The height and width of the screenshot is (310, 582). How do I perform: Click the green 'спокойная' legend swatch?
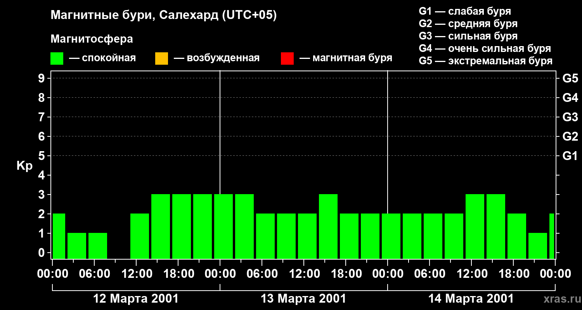57,59
